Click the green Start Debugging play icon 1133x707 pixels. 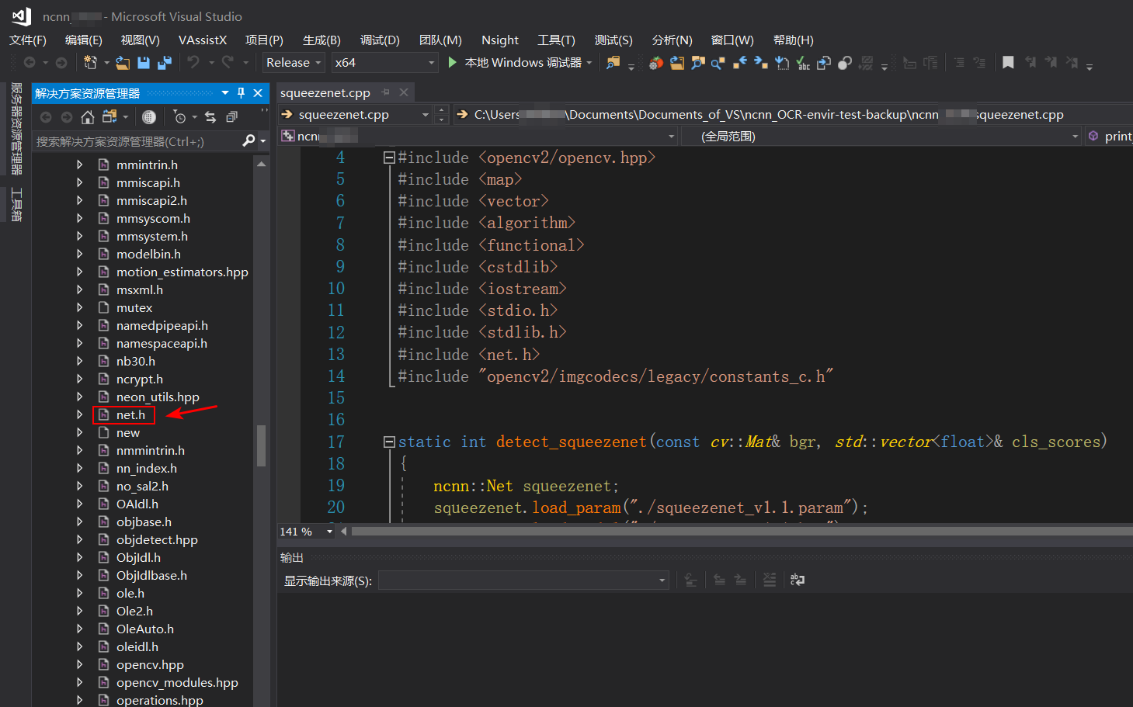pos(453,62)
